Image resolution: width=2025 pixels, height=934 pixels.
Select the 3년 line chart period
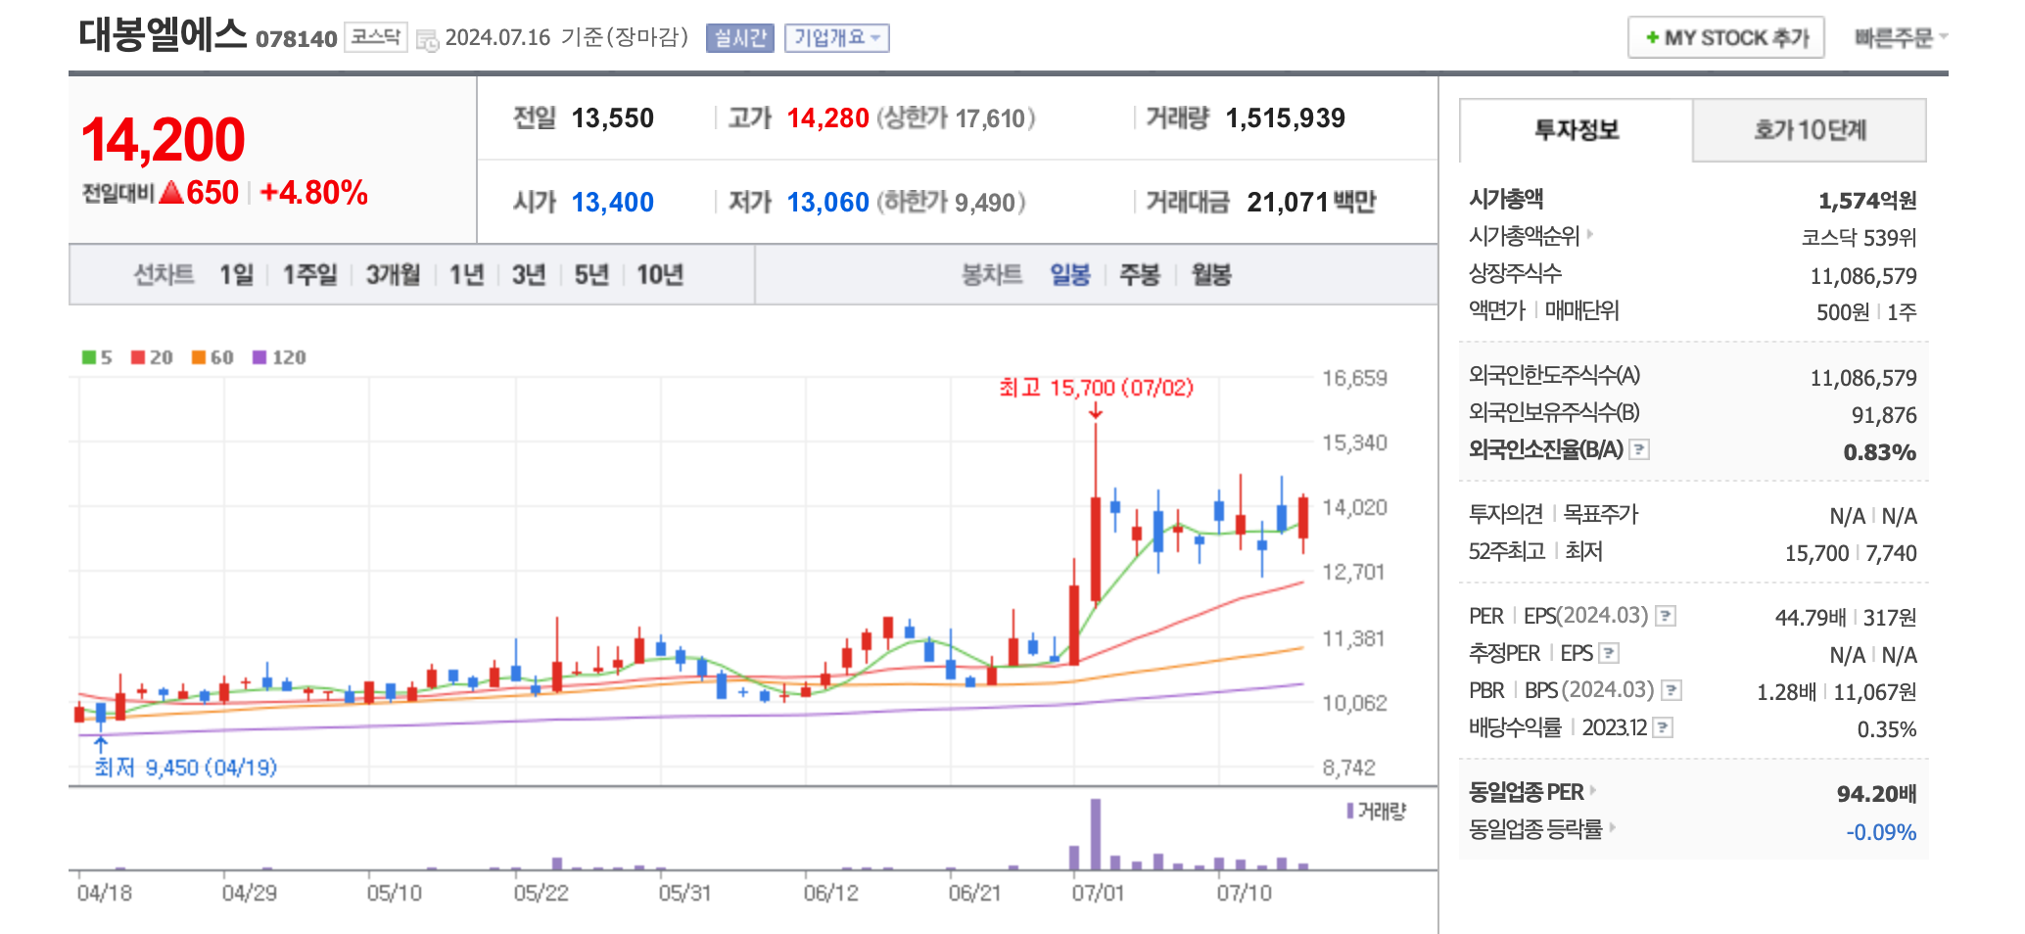(x=529, y=275)
